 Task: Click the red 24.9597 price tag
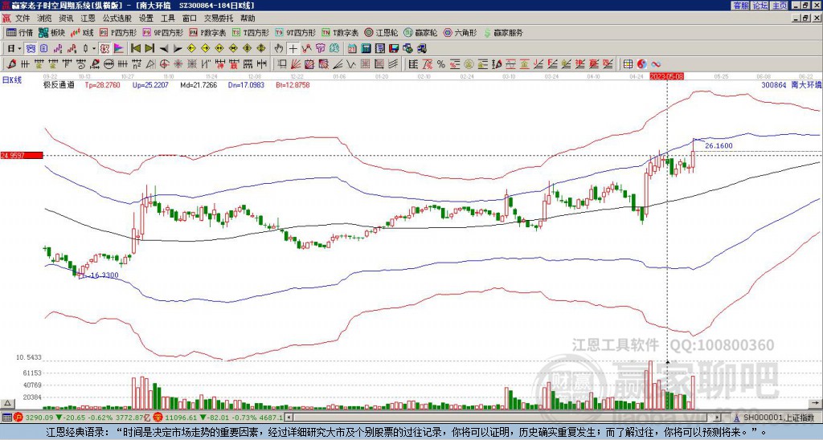point(22,155)
